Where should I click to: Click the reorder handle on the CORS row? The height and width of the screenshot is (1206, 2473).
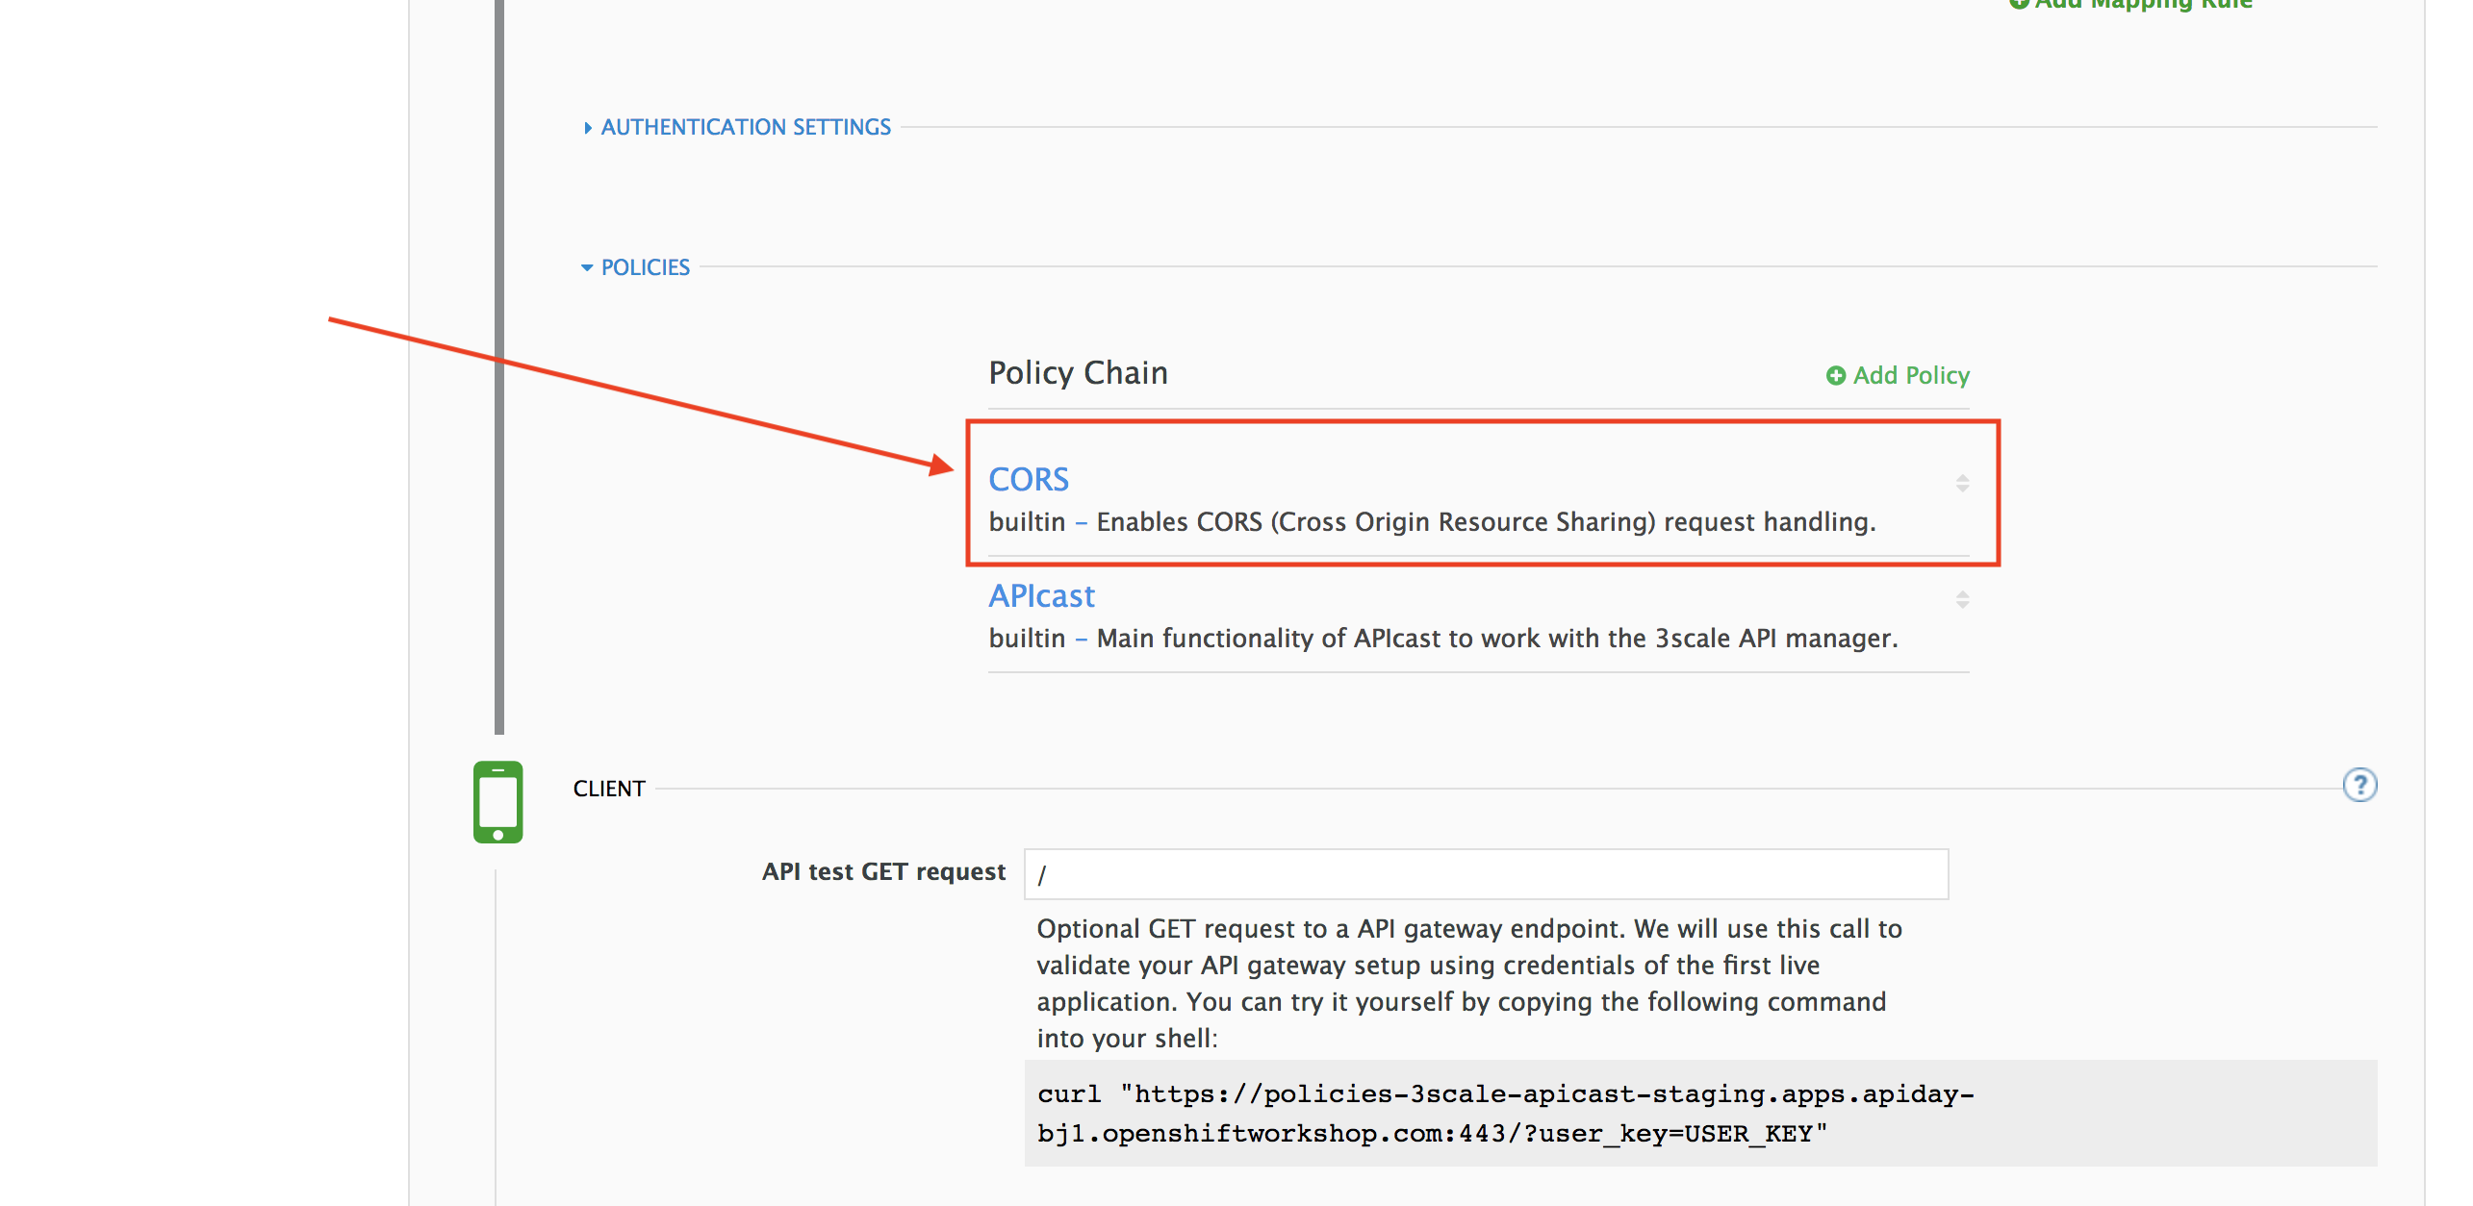1962,483
